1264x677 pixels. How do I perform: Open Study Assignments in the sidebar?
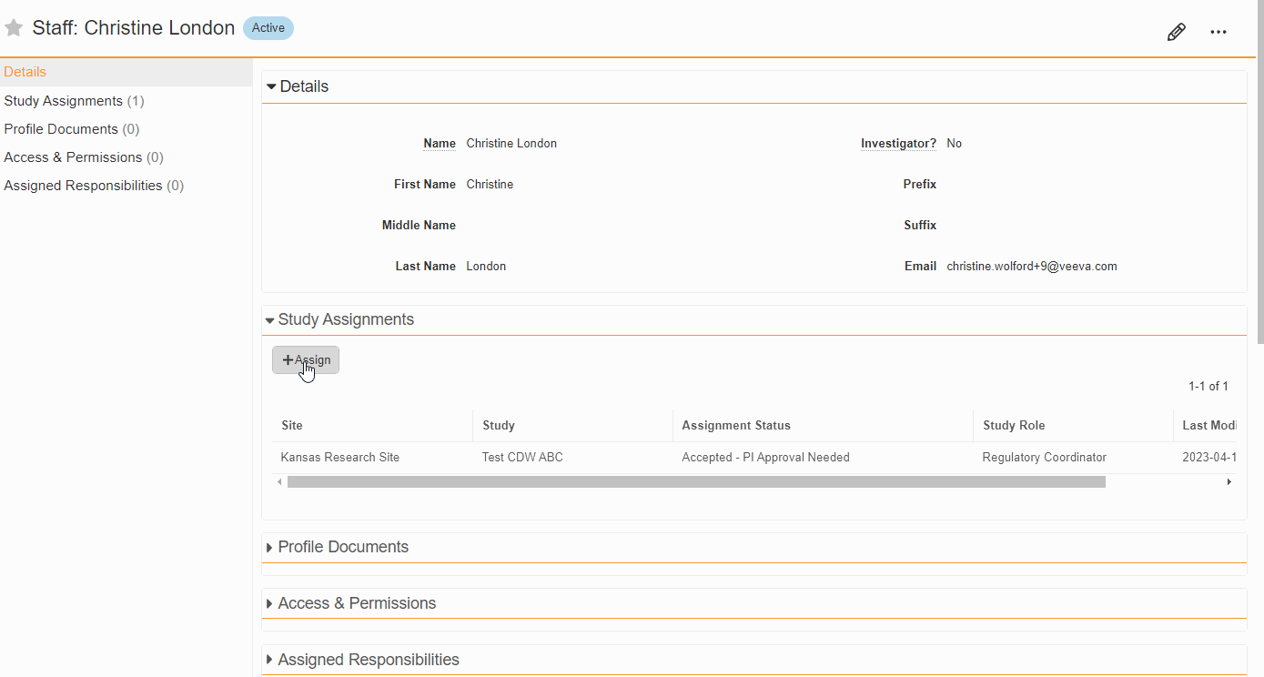click(64, 101)
